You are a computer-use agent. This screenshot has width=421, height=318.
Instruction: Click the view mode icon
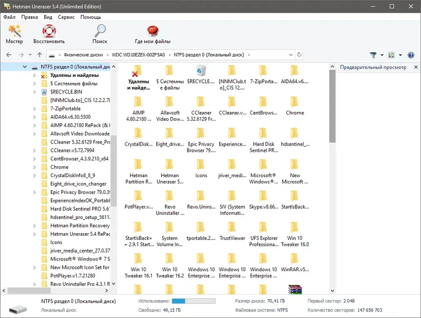pos(391,55)
